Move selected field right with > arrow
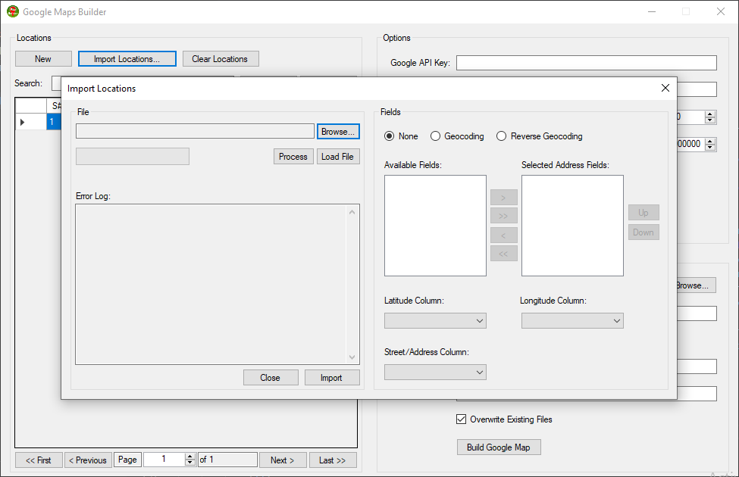Image resolution: width=739 pixels, height=477 pixels. [503, 197]
